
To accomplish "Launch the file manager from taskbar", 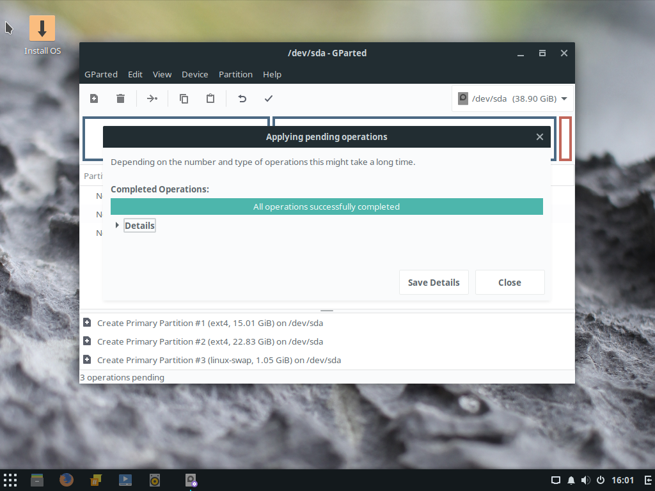I will (x=37, y=480).
